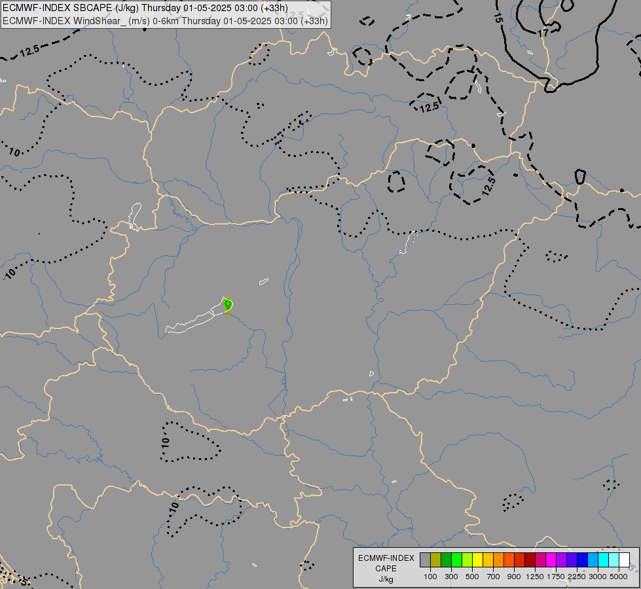The height and width of the screenshot is (589, 641).
Task: Click the 2250 legend value
Action: [577, 577]
